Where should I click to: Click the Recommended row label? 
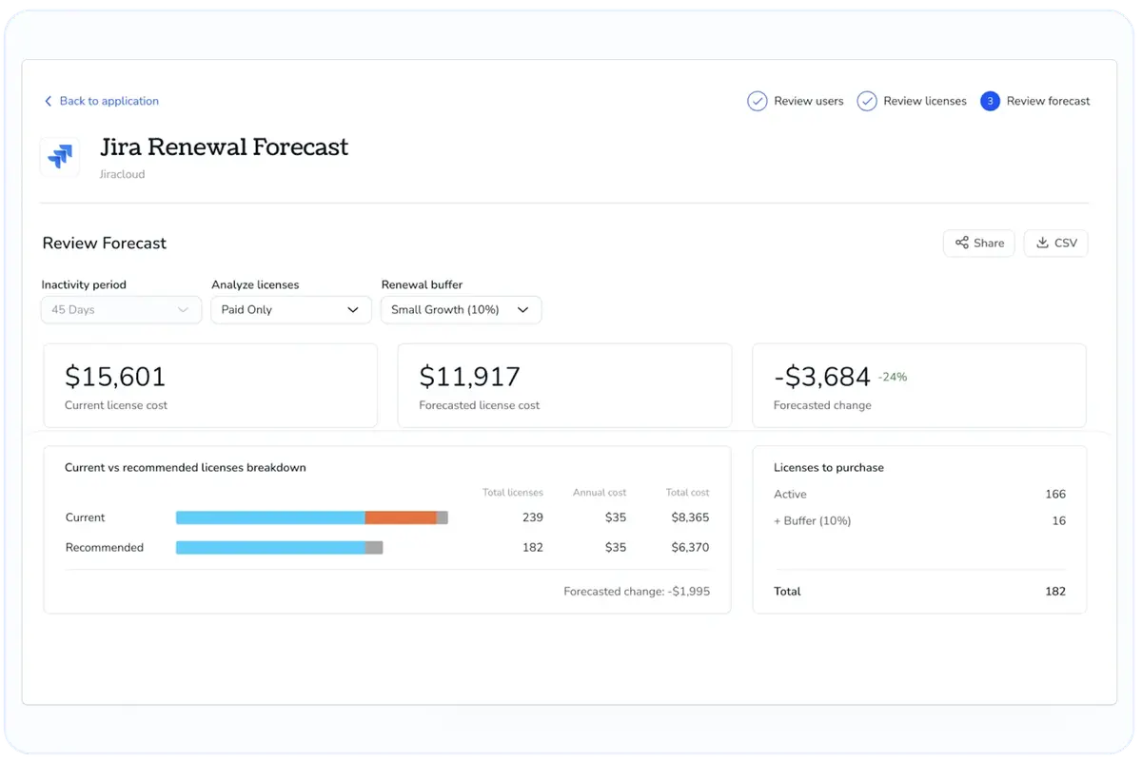(104, 548)
